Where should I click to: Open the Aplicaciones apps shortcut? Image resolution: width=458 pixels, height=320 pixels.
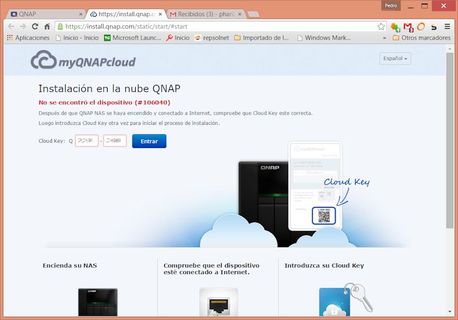coord(28,38)
